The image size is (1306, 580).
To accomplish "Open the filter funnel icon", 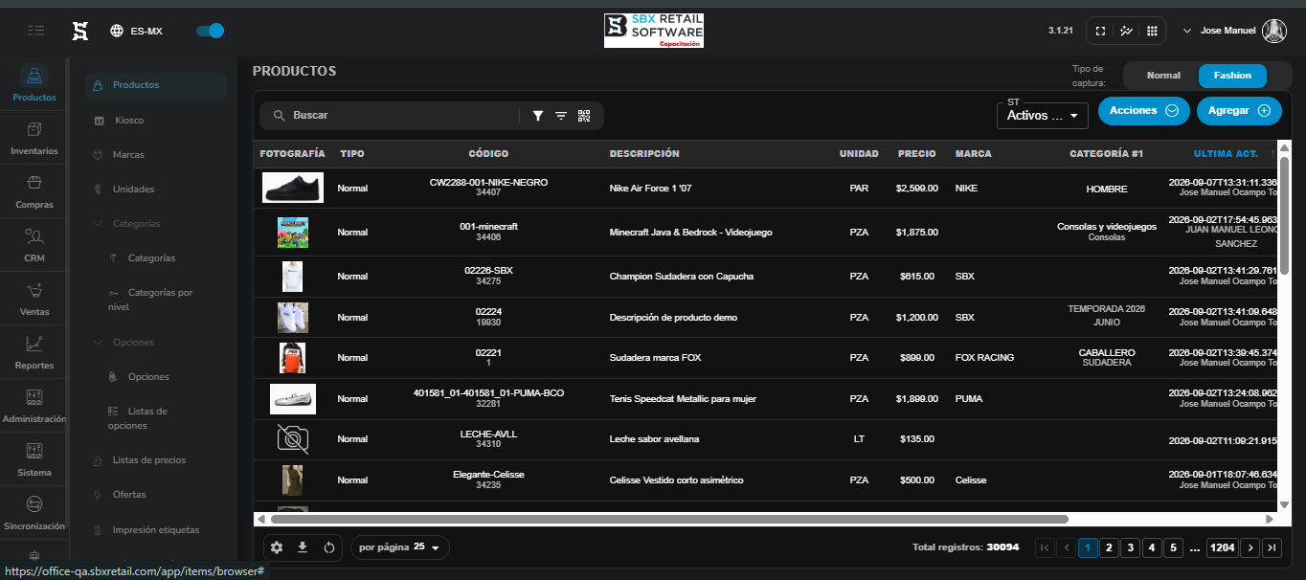I will (x=538, y=116).
